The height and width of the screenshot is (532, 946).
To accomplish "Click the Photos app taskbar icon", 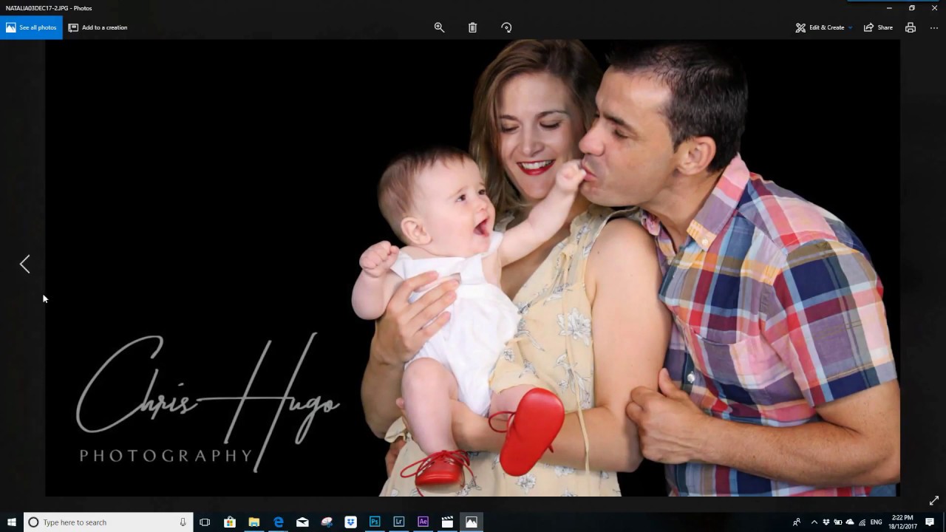I will [472, 522].
